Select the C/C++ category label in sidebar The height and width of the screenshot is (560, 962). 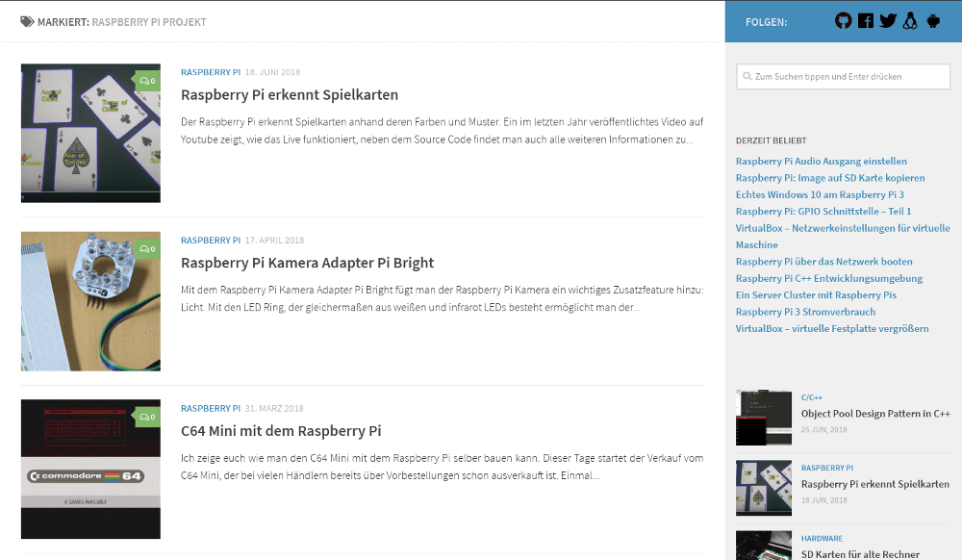[812, 397]
